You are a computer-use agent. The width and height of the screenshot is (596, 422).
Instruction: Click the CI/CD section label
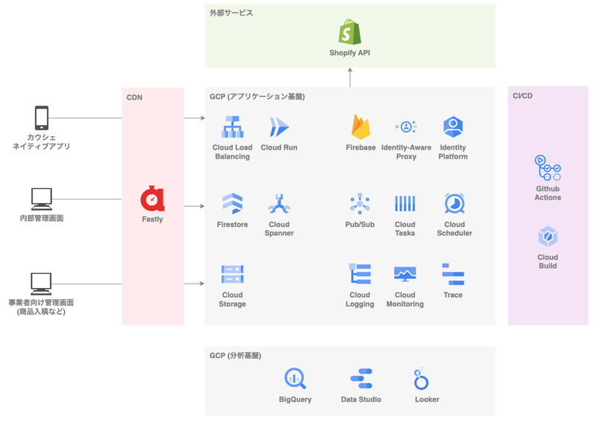click(x=523, y=96)
